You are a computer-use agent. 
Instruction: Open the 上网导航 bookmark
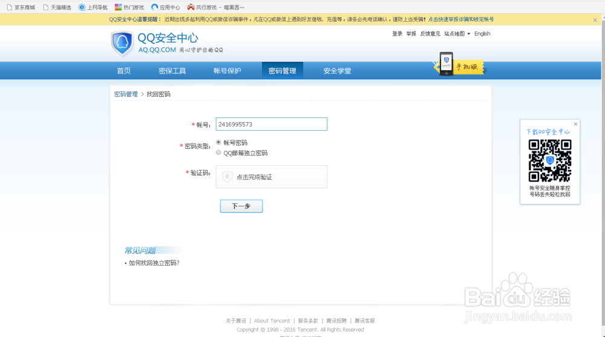point(93,7)
